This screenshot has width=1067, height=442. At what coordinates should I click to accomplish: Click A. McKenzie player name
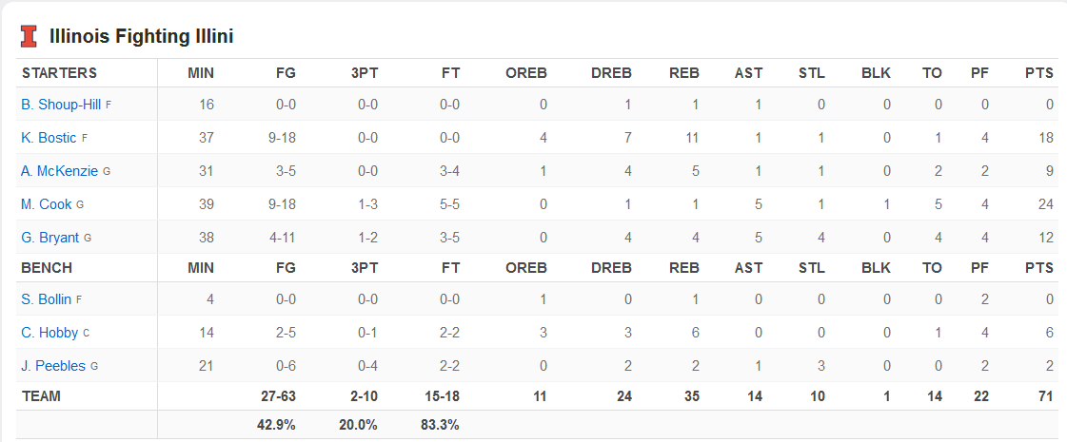pyautogui.click(x=60, y=171)
